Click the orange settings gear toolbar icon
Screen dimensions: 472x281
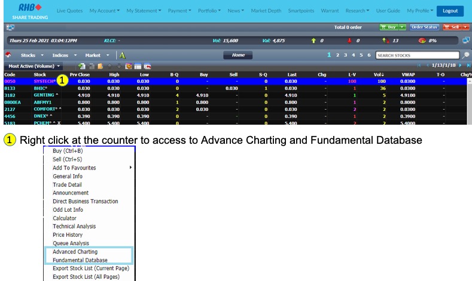[x=129, y=66]
